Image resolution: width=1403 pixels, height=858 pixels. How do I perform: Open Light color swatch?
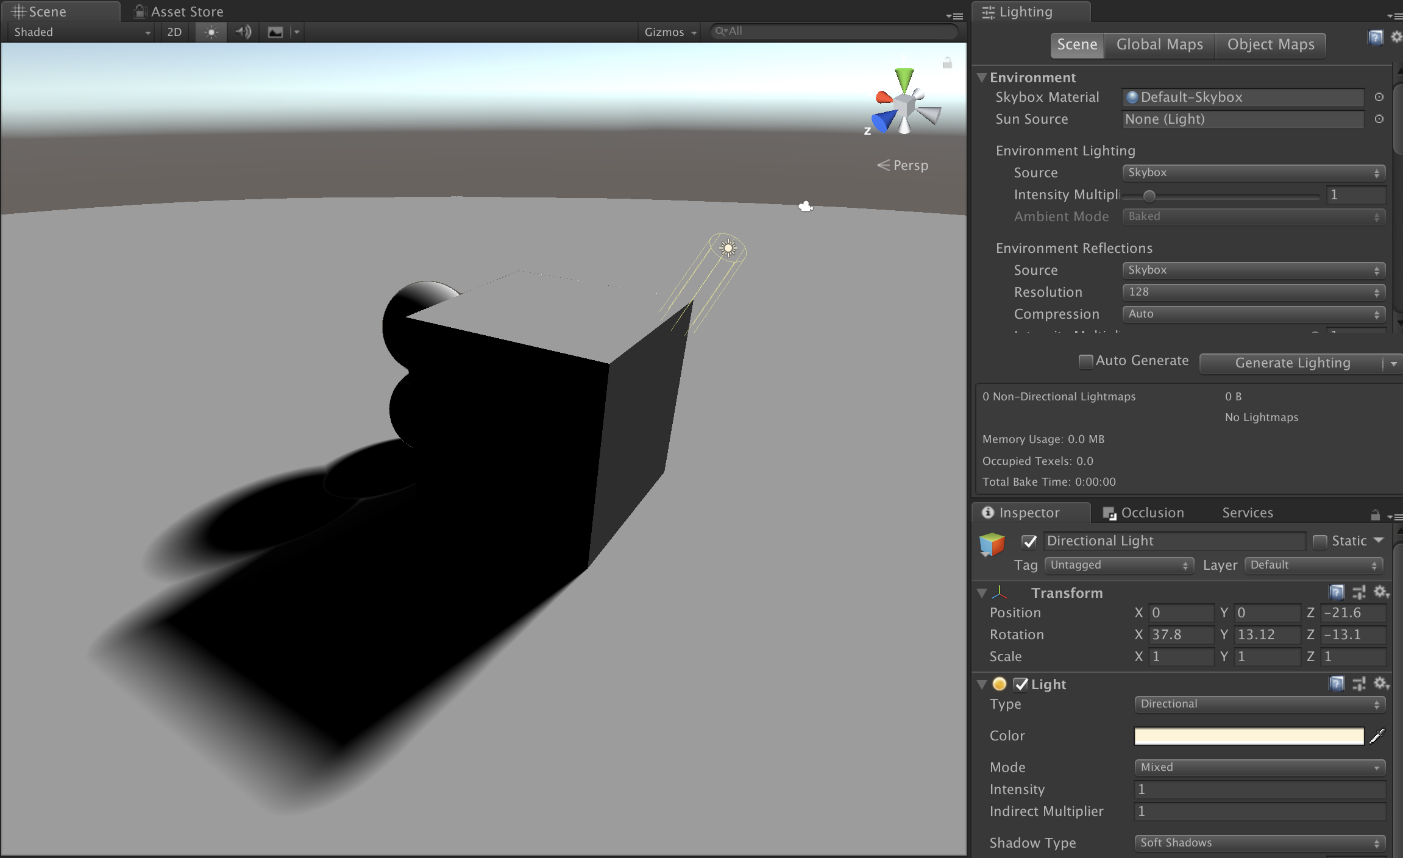click(1249, 736)
